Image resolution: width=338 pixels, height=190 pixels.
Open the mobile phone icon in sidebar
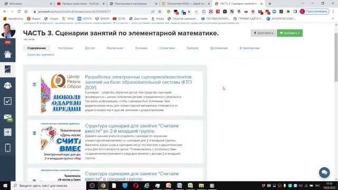[8, 148]
